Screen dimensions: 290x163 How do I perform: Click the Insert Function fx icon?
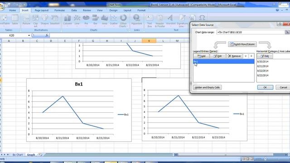(x=47, y=35)
